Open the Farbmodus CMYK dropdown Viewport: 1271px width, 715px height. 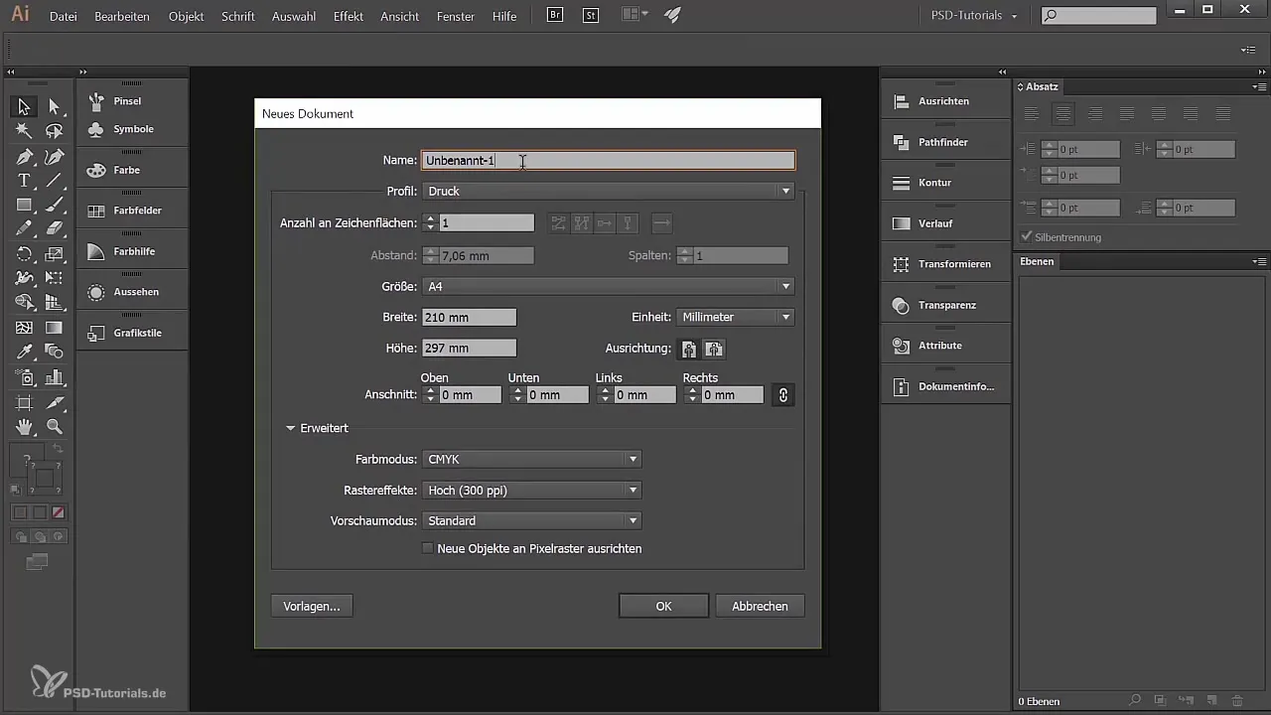coord(532,460)
